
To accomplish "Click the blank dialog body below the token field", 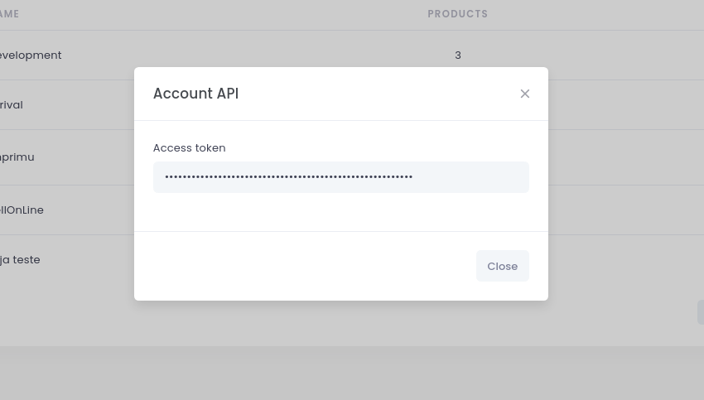I will click(340, 212).
